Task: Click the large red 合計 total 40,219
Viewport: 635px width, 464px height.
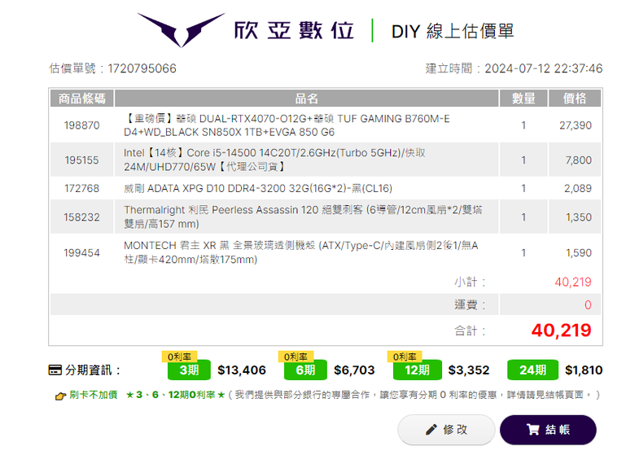Action: 561,330
